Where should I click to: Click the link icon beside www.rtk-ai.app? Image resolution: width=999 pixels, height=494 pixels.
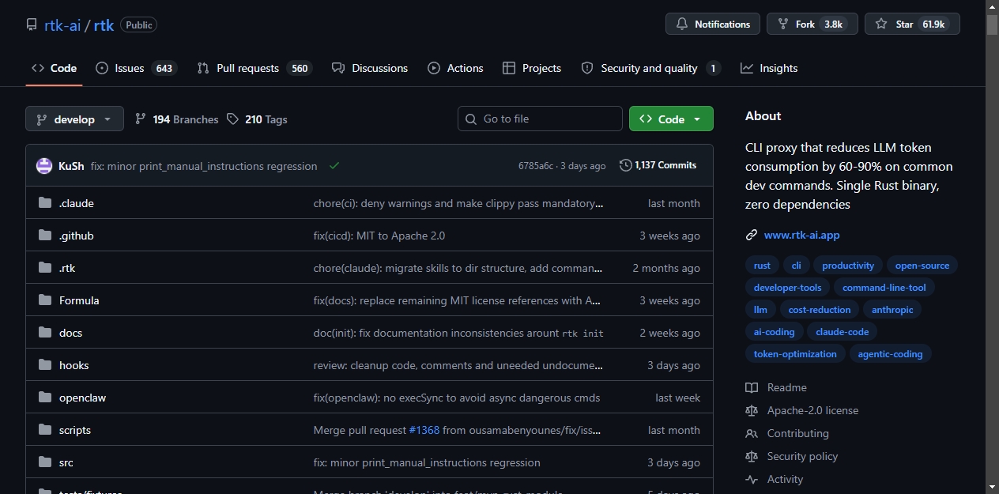pos(752,235)
